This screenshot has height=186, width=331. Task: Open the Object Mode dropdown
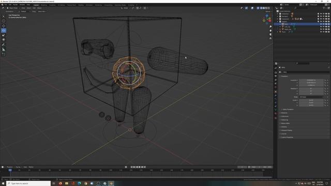(13, 8)
